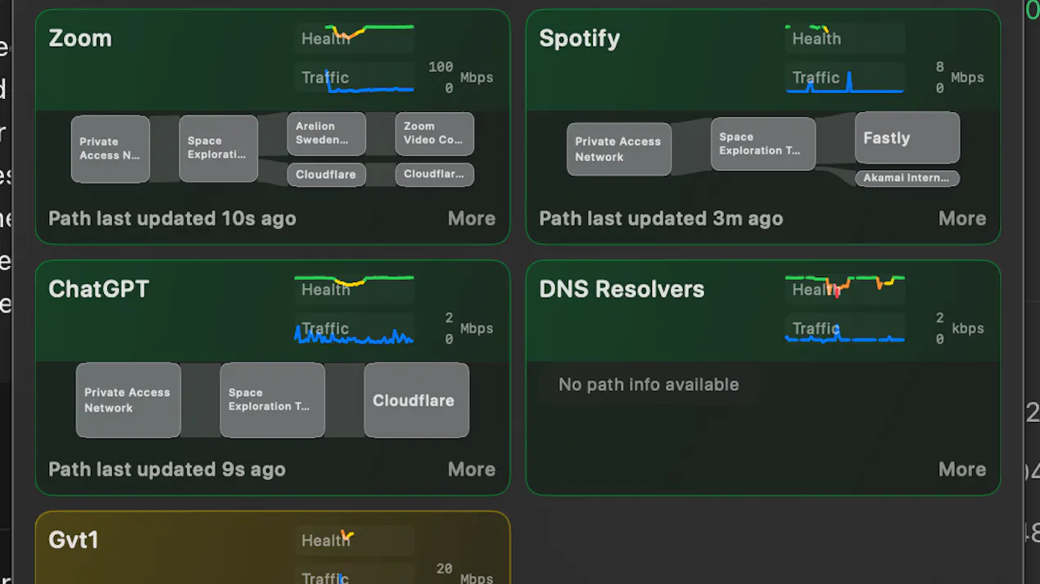Click Akamai Intern... node in Spotify path
Viewport: 1040px width, 584px height.
[907, 177]
